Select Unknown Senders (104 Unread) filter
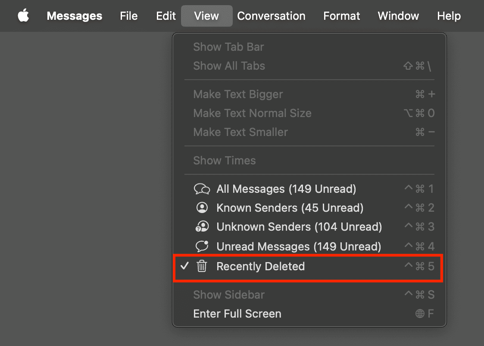 pyautogui.click(x=299, y=227)
